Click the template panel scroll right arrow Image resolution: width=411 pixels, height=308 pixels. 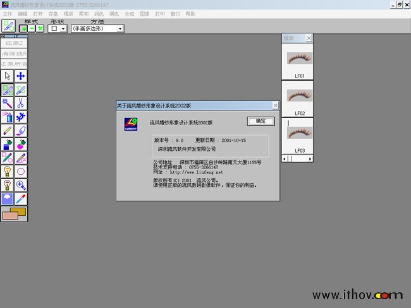(x=310, y=159)
